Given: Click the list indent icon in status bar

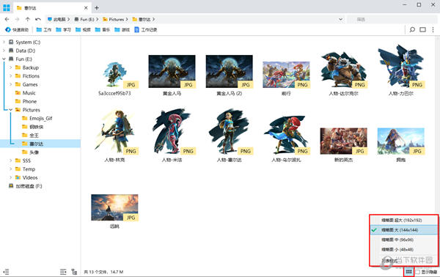Looking at the screenshot, I should (x=63, y=272).
